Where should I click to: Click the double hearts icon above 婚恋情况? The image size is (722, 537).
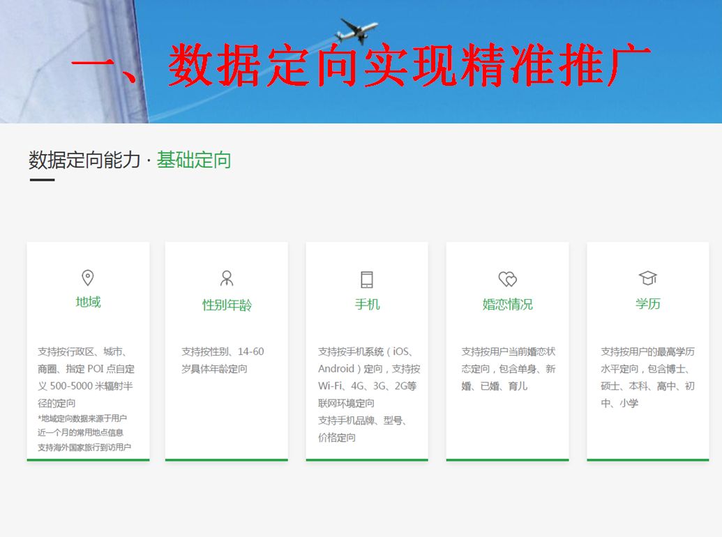click(507, 279)
